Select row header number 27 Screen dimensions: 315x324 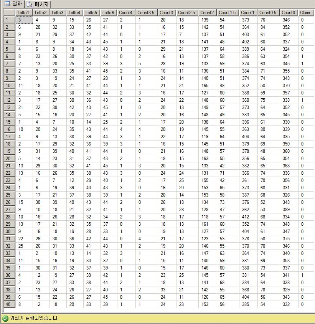10,210
